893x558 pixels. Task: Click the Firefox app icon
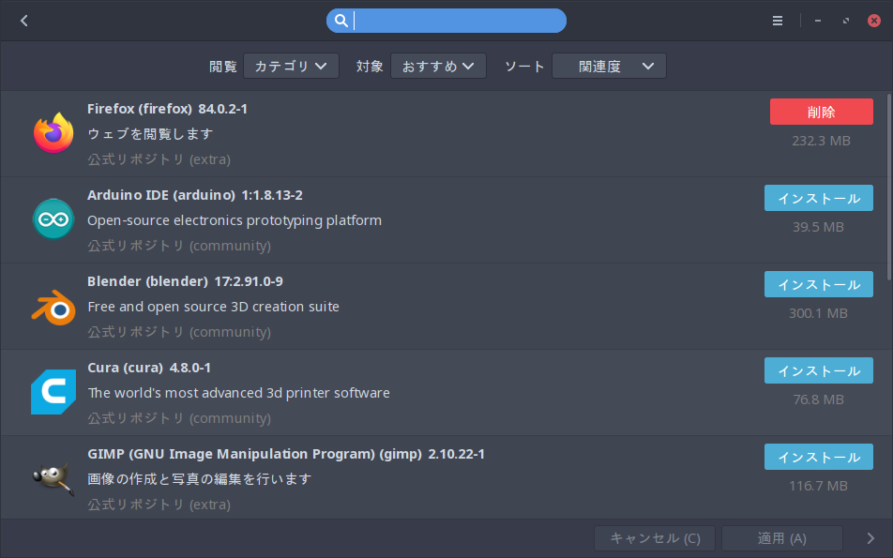pos(53,133)
